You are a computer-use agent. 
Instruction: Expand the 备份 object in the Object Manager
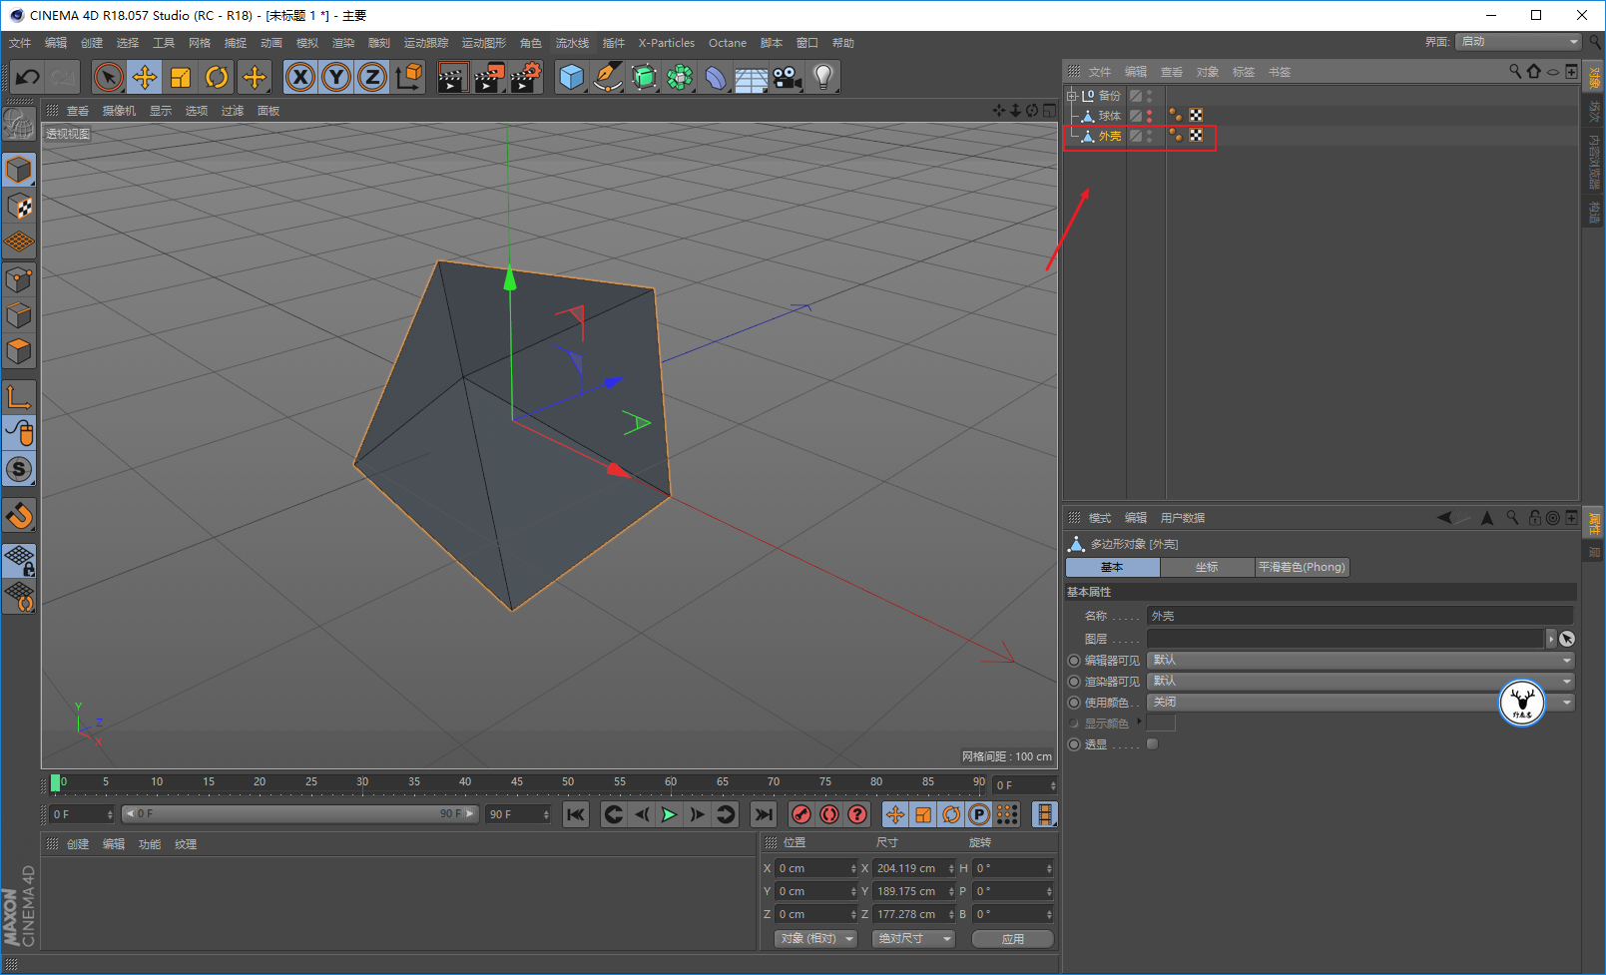[x=1072, y=96]
